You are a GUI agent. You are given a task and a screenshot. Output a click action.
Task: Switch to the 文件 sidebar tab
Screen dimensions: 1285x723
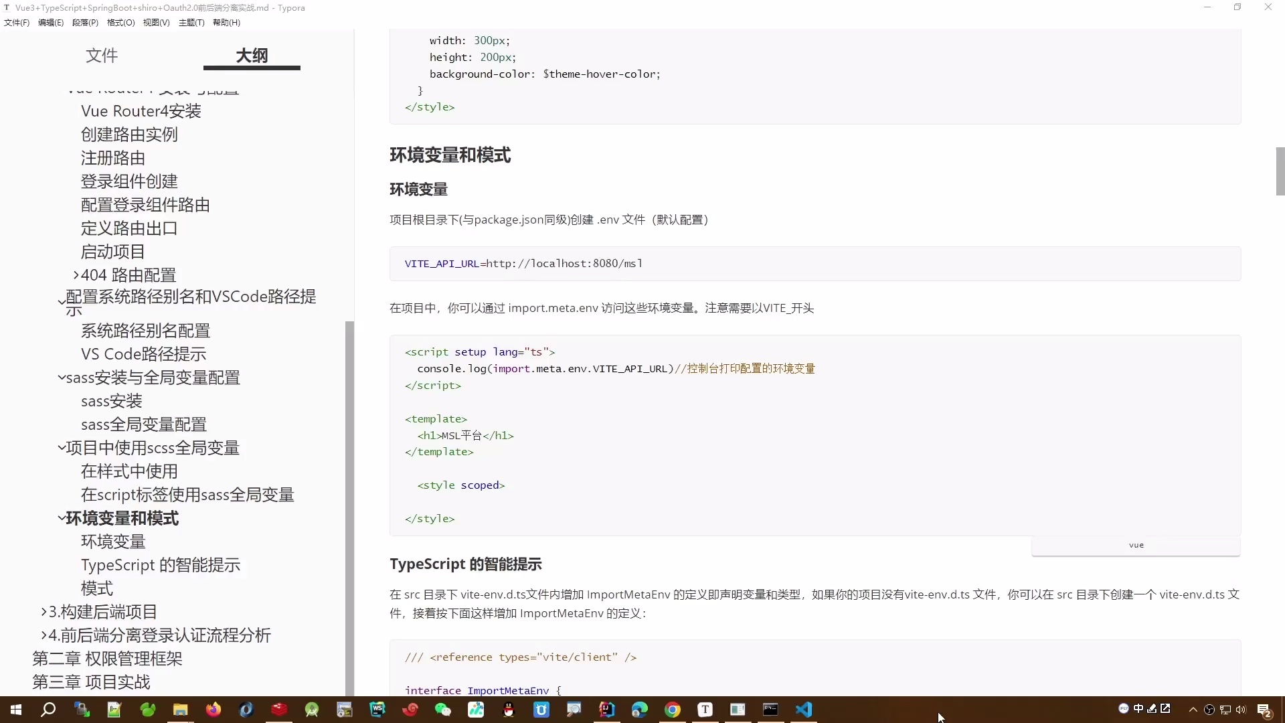(x=101, y=56)
